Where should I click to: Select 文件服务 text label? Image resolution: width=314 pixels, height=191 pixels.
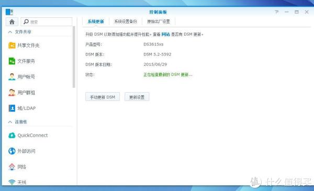26,61
